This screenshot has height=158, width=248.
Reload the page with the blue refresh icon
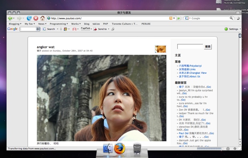pos(29,18)
